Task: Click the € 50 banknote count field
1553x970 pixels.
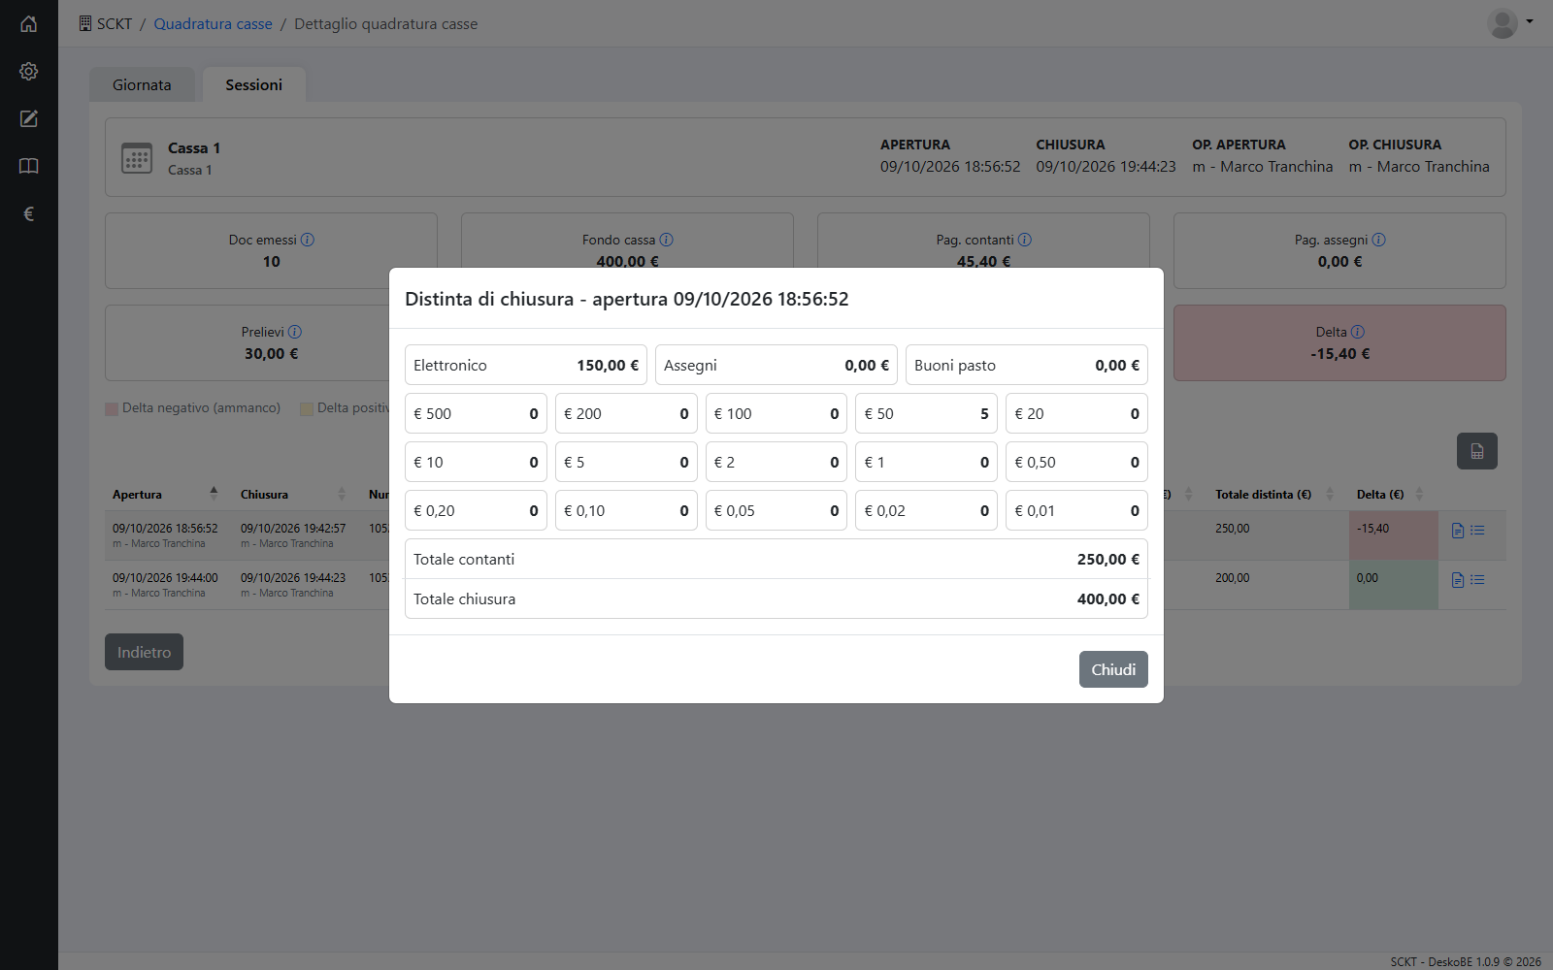Action: pos(926,413)
